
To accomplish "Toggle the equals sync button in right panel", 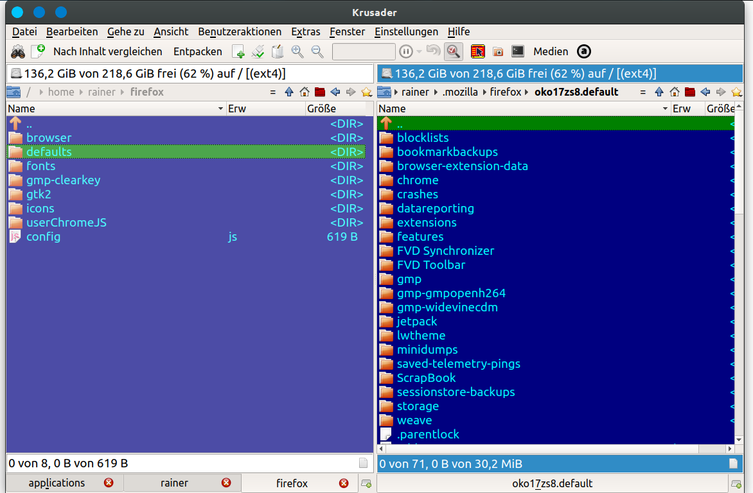I will 643,92.
